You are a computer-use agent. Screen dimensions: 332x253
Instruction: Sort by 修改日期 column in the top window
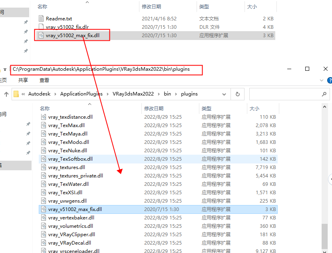151,6
